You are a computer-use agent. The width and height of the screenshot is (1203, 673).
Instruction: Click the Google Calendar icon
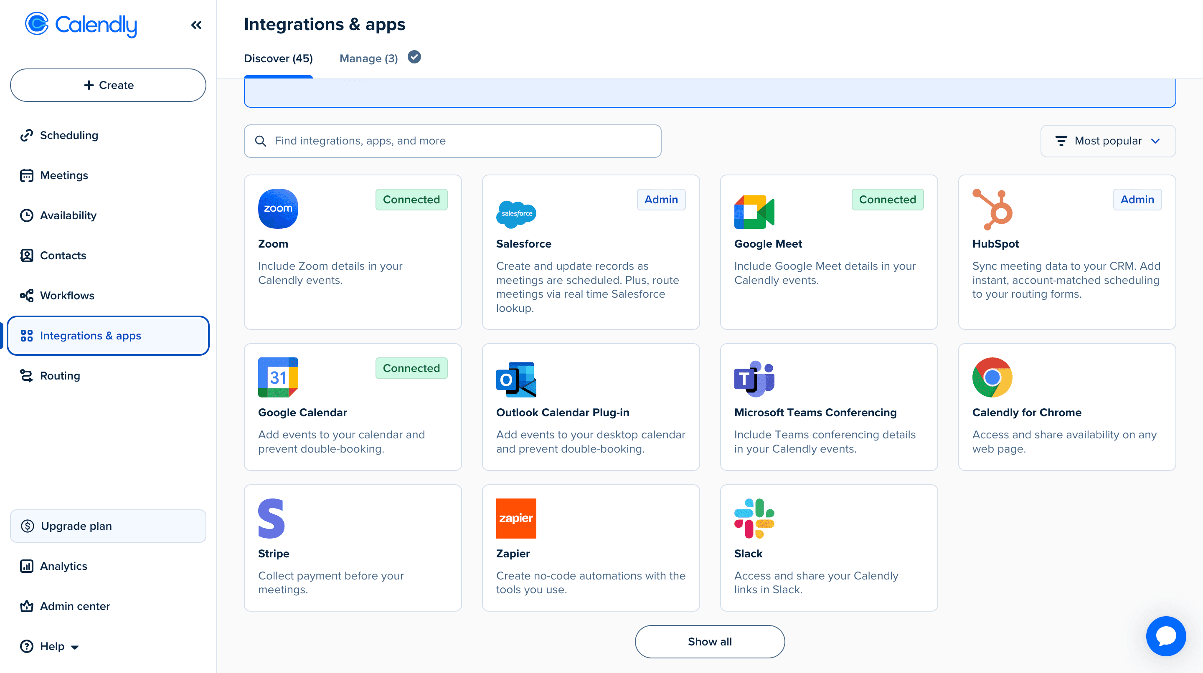point(278,377)
